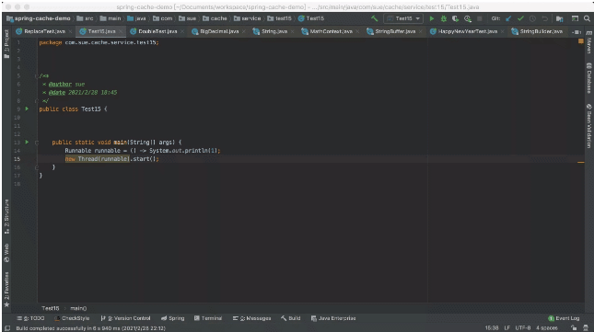Open the Messages tool window
This screenshot has height=332, width=594.
point(252,318)
